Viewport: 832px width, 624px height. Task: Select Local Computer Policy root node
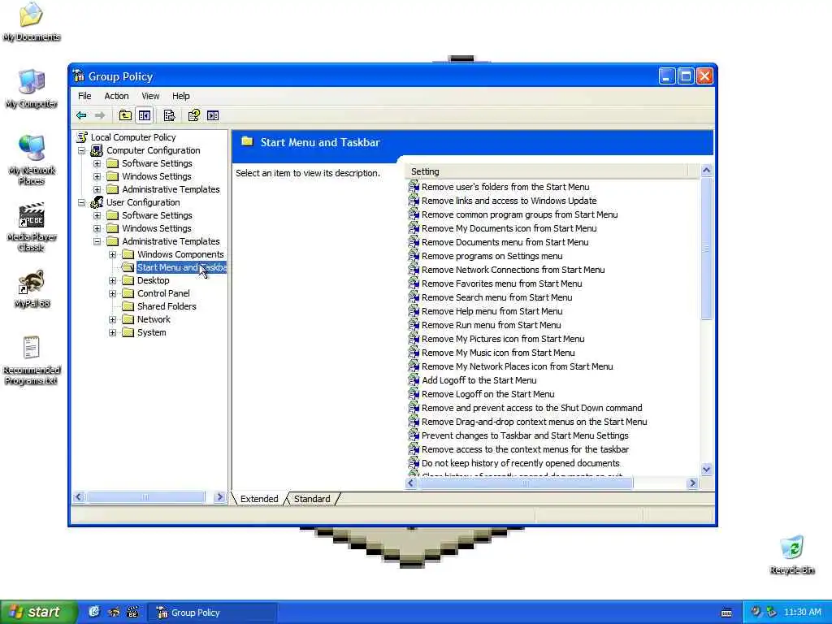click(132, 137)
